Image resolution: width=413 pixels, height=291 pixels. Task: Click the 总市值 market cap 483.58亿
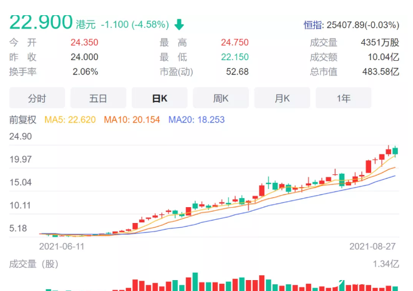click(381, 72)
